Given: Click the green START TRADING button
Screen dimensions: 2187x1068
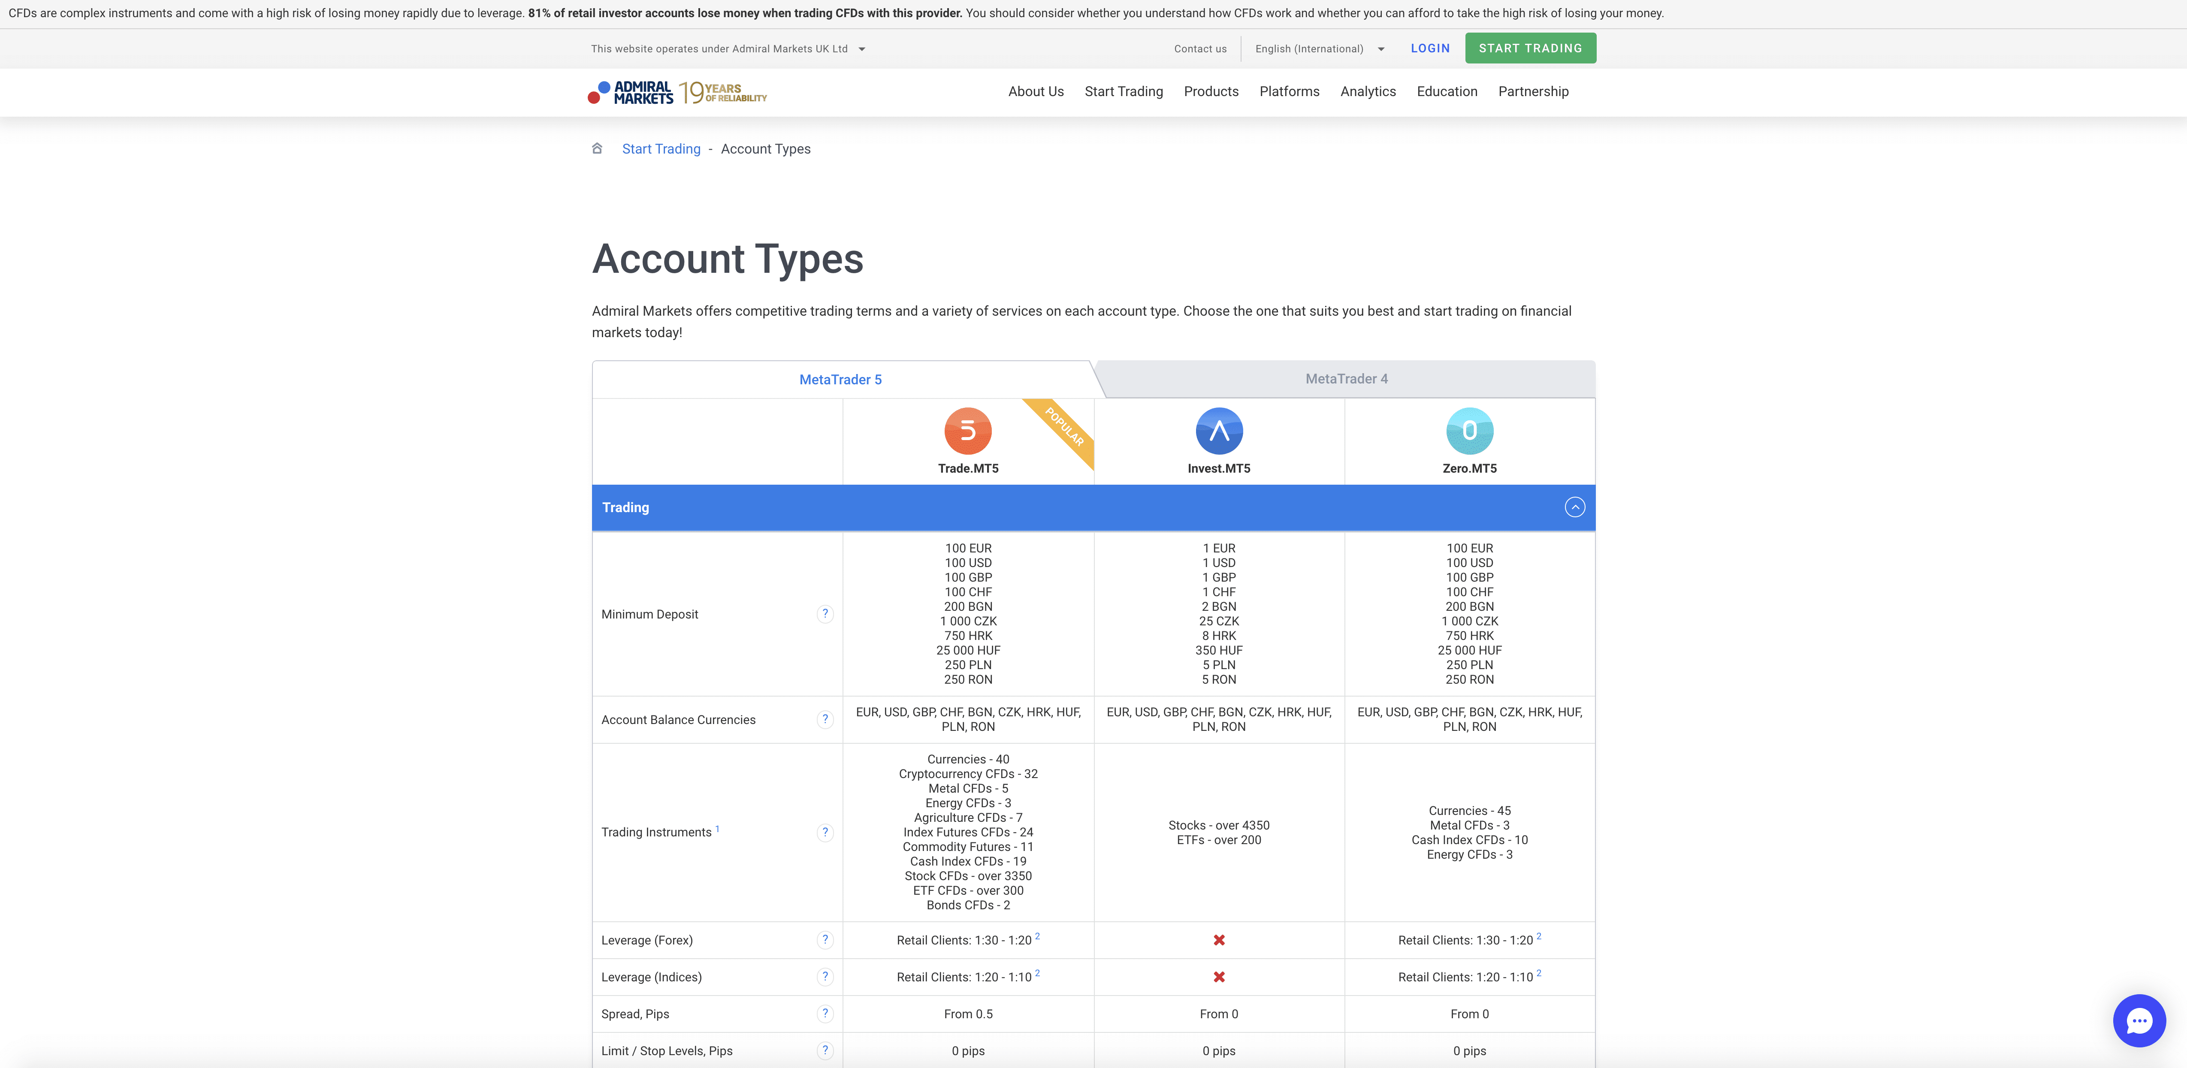Looking at the screenshot, I should point(1530,48).
